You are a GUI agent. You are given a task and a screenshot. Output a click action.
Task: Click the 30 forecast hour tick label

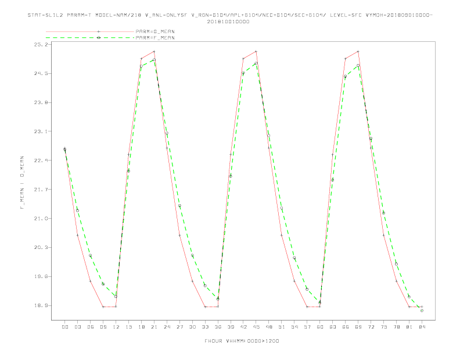point(192,327)
